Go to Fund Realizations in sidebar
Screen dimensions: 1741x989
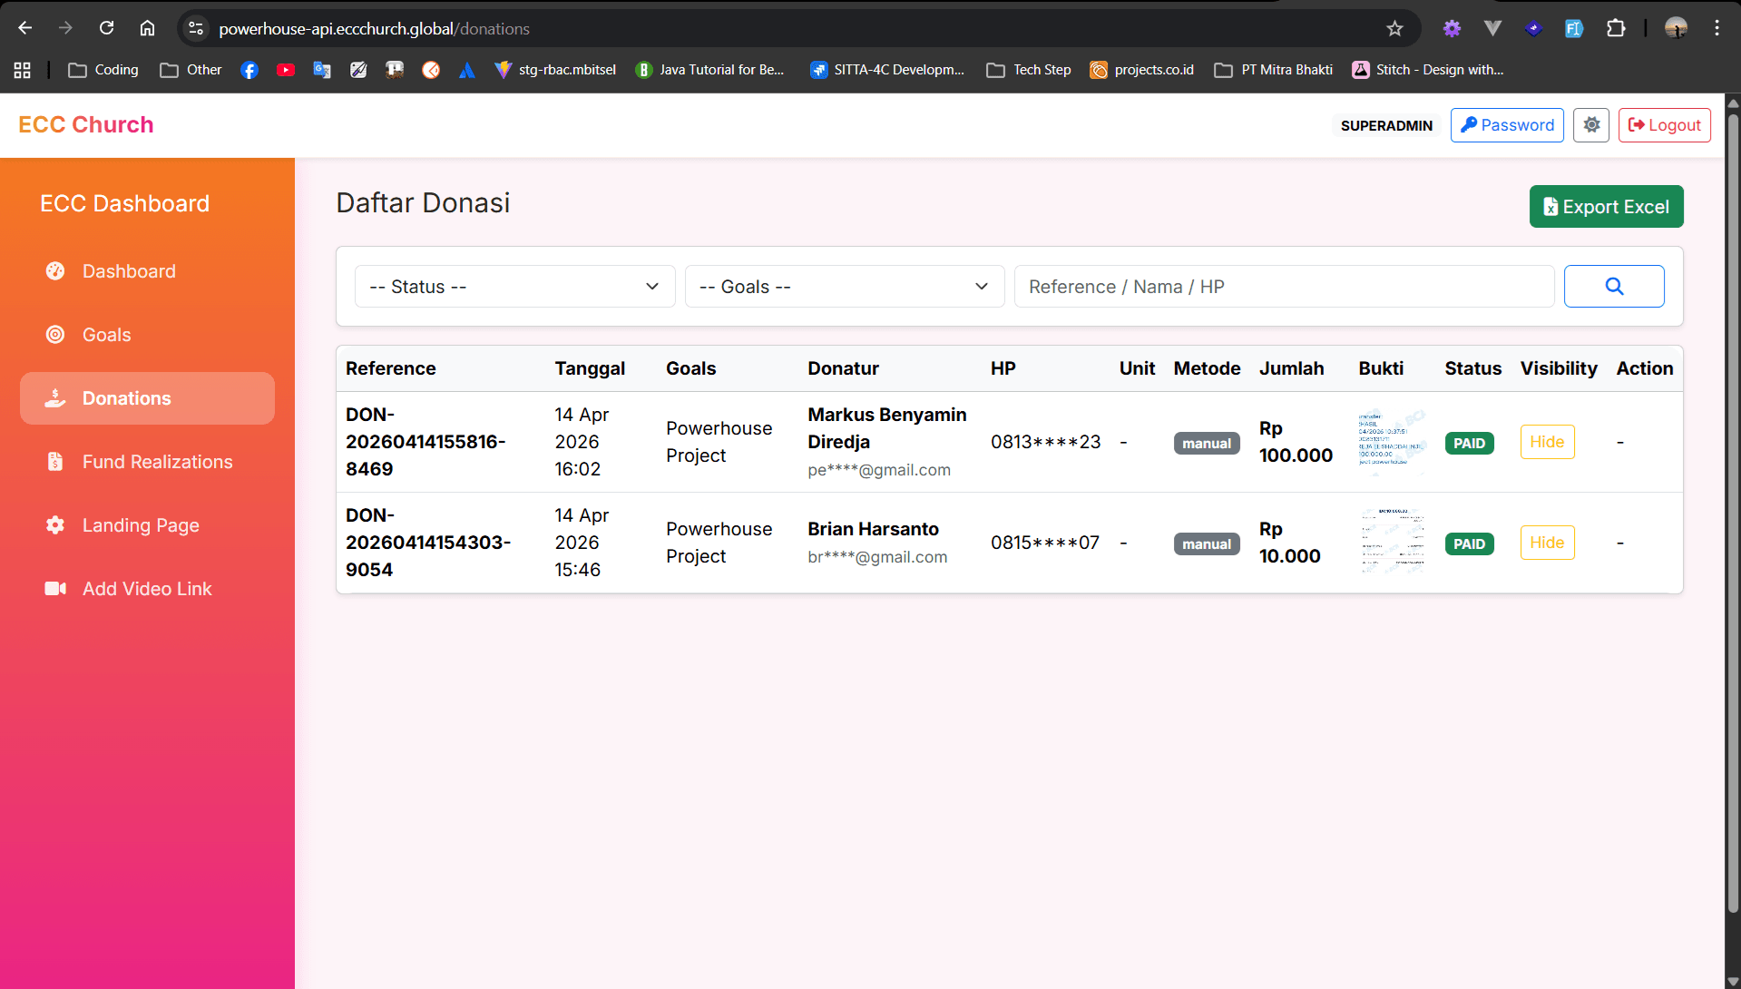pos(157,462)
